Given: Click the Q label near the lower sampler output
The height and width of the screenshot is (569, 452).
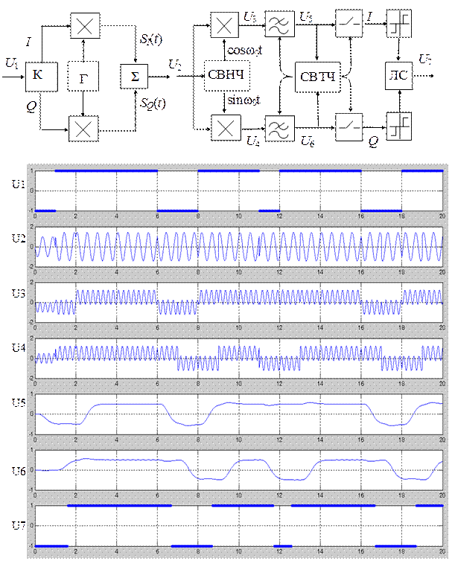Looking at the screenshot, I should (x=373, y=142).
